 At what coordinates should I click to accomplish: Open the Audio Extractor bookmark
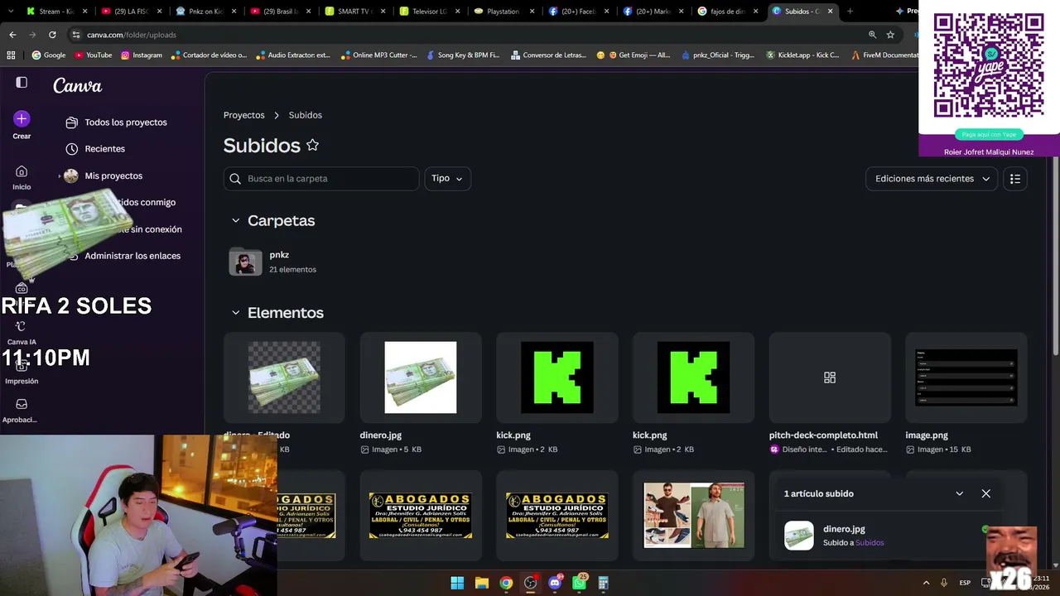(293, 55)
